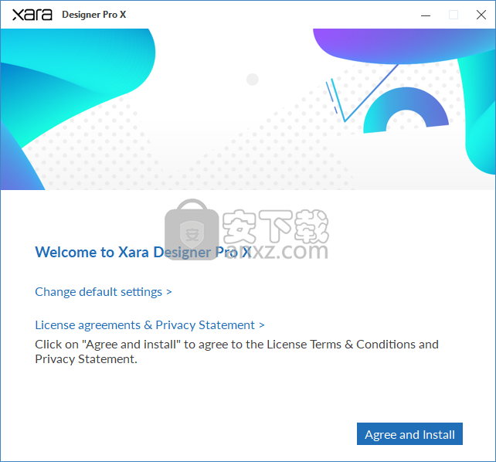Image resolution: width=496 pixels, height=462 pixels.
Task: Click the anxz.com watermark text
Action: click(x=277, y=251)
